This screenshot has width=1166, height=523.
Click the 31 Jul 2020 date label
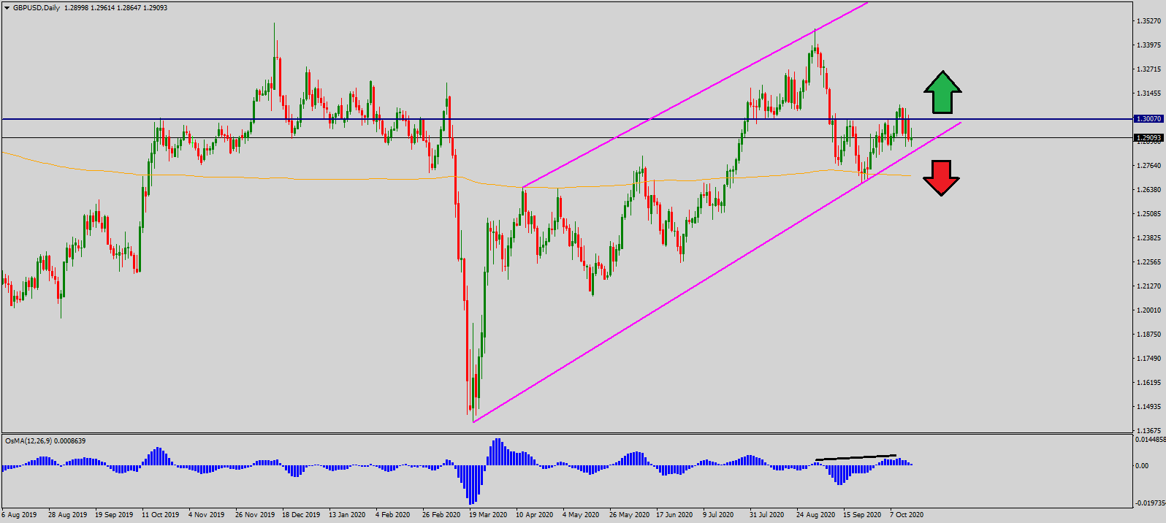coord(766,515)
